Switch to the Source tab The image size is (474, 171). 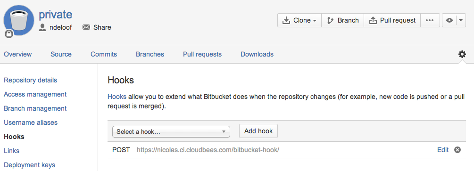point(61,54)
